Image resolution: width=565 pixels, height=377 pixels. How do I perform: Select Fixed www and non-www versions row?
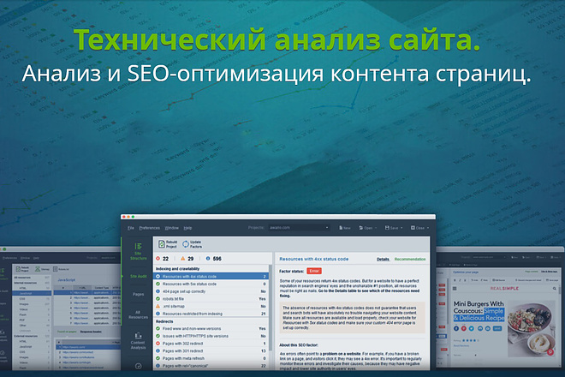tap(211, 329)
